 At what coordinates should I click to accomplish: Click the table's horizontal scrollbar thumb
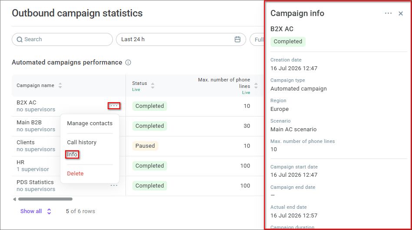45,199
